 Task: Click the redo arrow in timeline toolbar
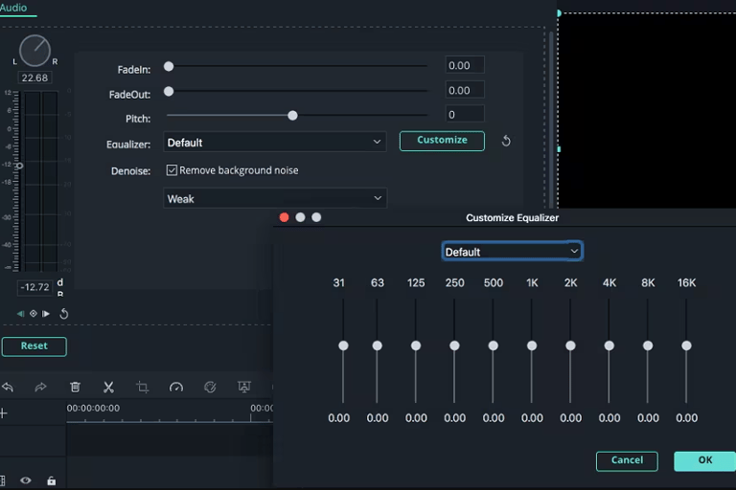(x=40, y=388)
